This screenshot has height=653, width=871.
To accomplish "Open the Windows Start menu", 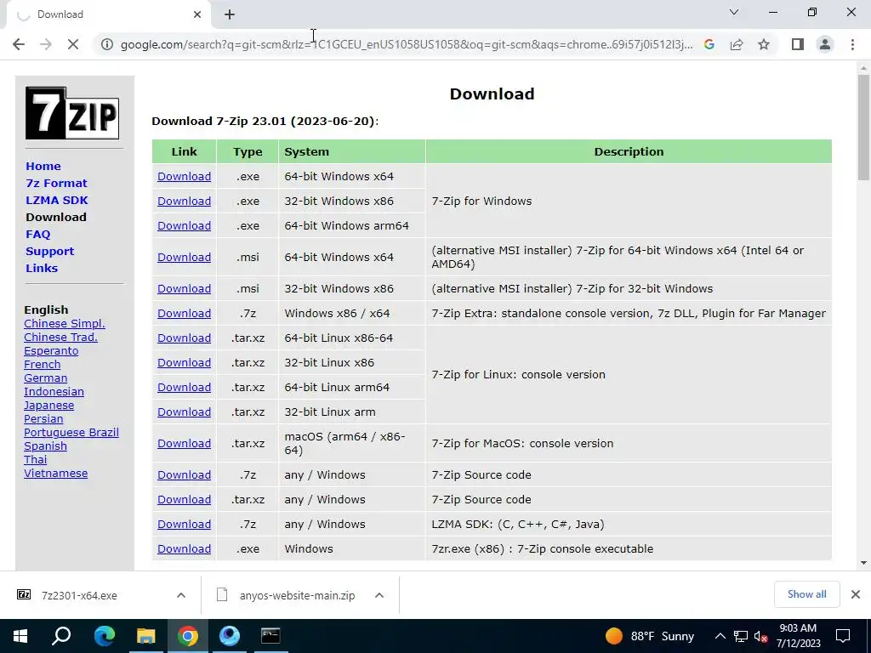I will [20, 636].
